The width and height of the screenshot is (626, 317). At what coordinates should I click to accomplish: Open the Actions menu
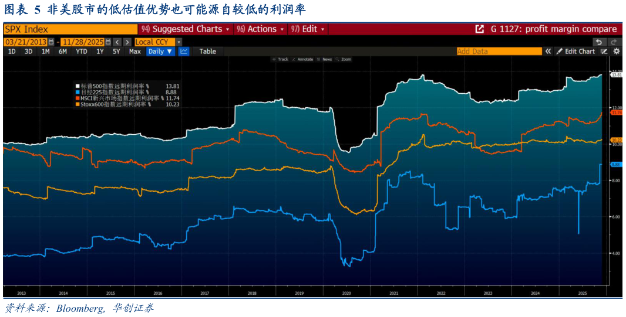(261, 29)
